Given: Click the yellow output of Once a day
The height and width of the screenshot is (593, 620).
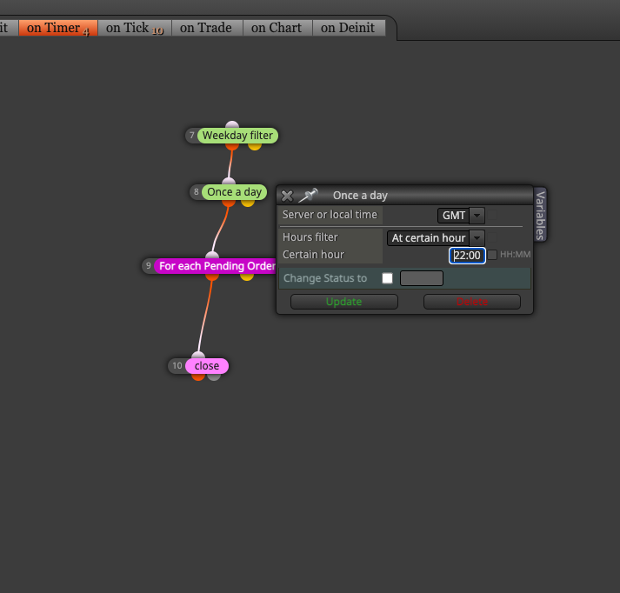Looking at the screenshot, I should [x=248, y=203].
